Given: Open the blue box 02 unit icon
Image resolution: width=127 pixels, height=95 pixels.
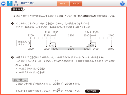Looking at the screenshot, I should coord(10,3).
